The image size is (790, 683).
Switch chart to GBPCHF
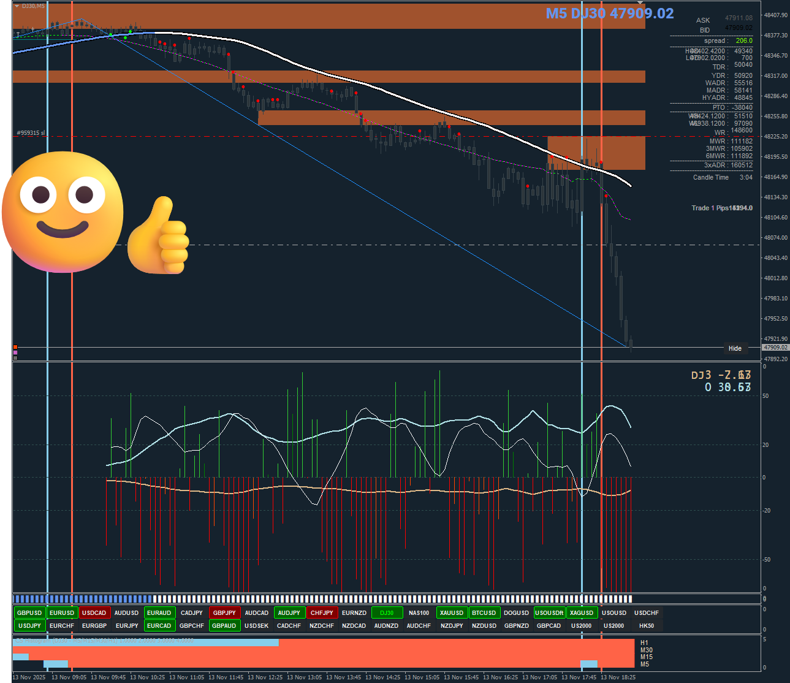[x=192, y=626]
